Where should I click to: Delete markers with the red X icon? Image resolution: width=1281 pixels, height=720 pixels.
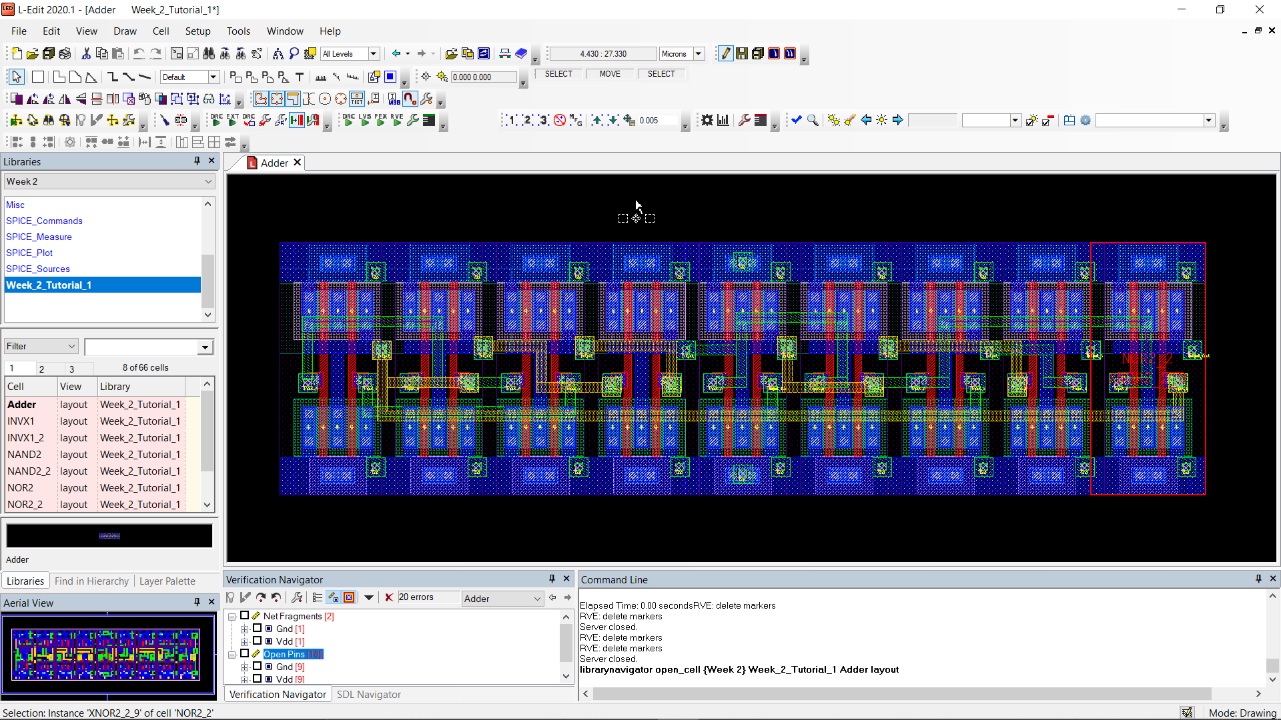click(389, 597)
